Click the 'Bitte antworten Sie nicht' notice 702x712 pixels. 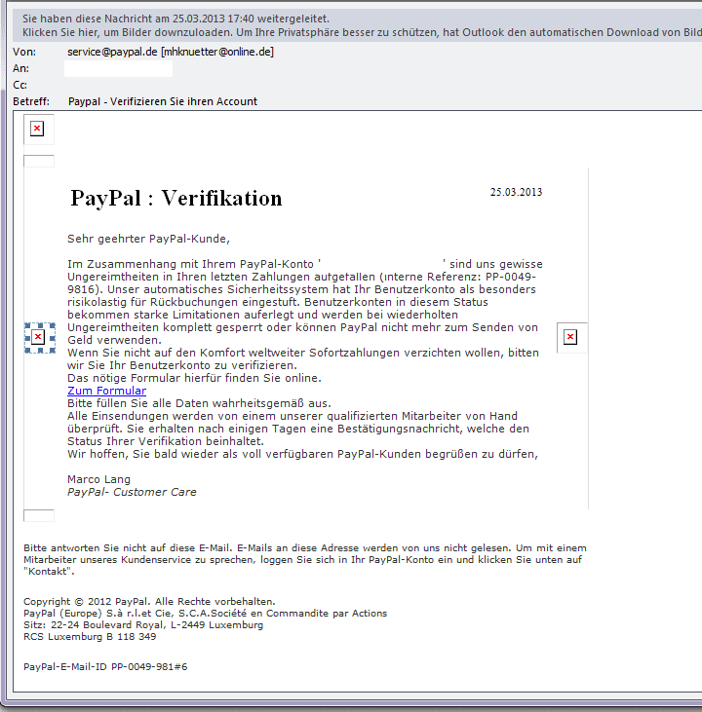point(304,559)
